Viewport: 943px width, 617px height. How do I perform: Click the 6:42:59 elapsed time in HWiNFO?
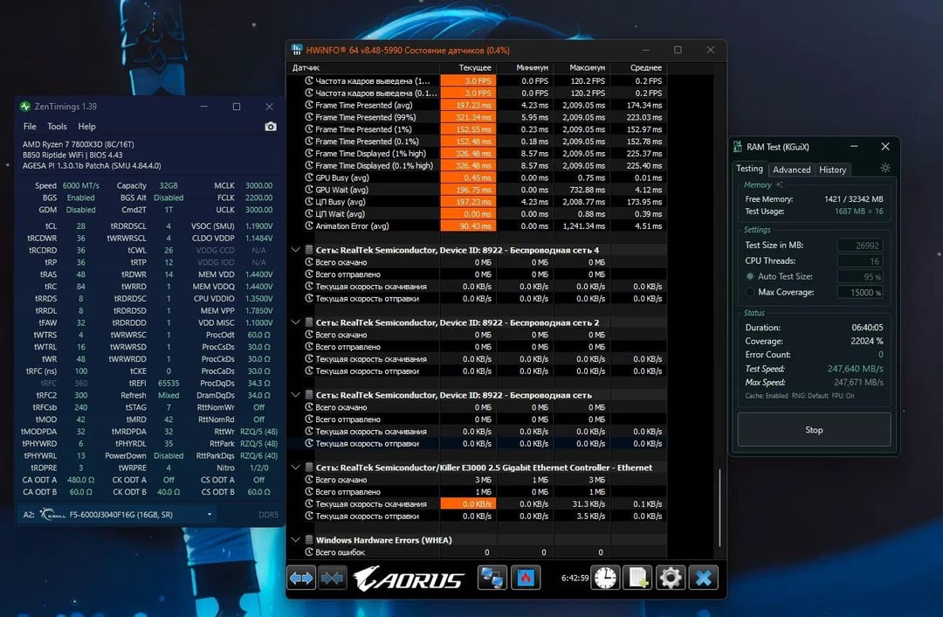575,578
